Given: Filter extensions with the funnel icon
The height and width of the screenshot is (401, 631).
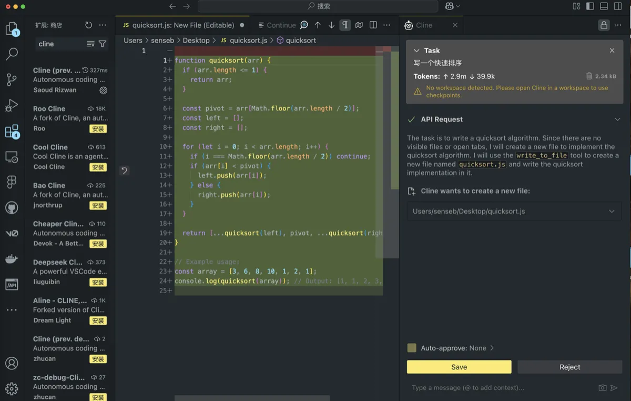Looking at the screenshot, I should 103,44.
